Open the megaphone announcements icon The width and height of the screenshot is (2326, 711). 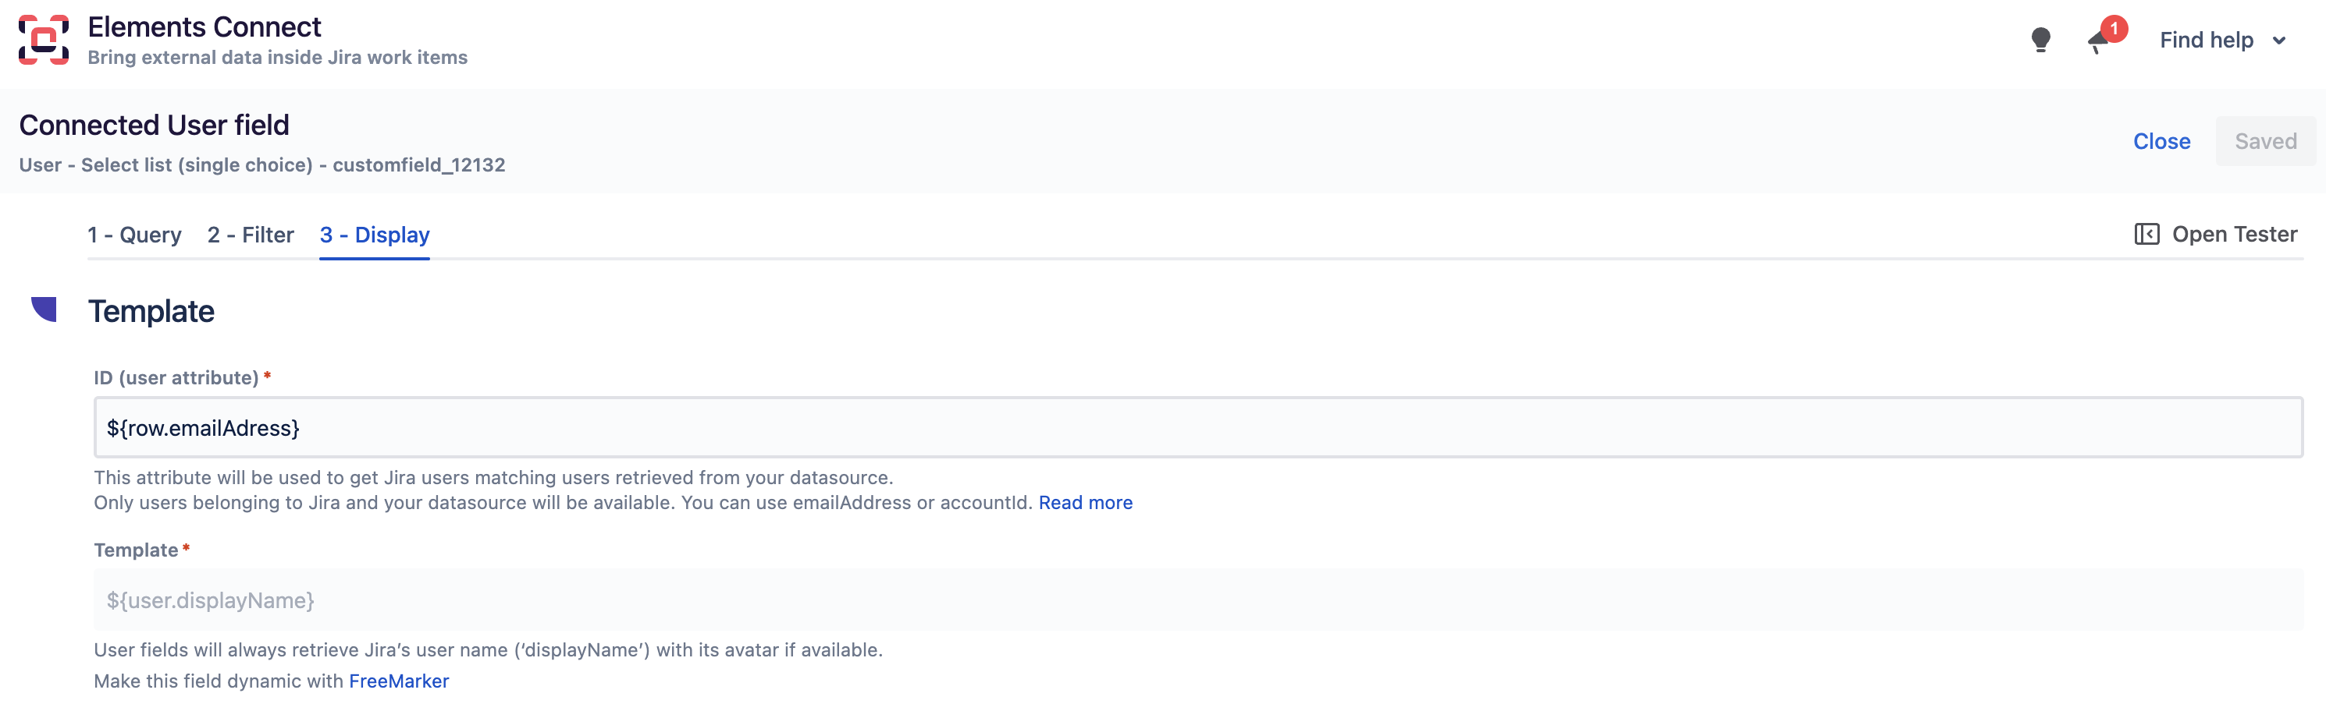pos(2098,41)
